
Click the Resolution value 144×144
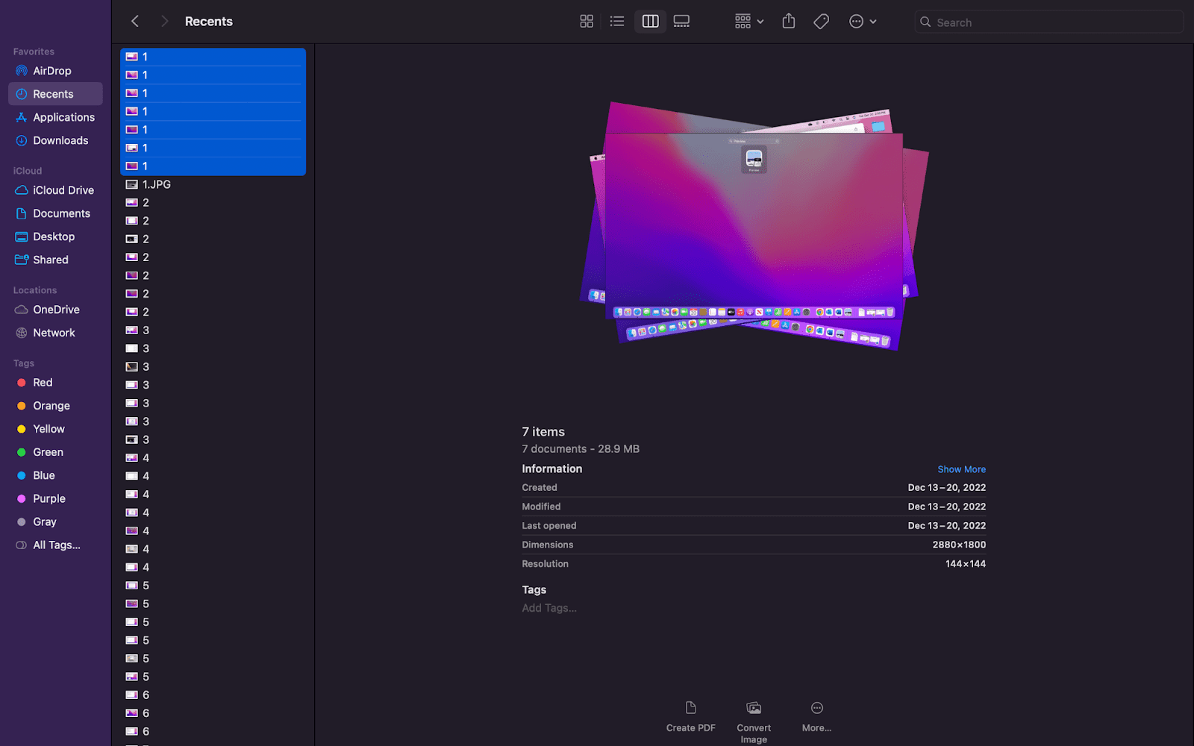point(966,564)
